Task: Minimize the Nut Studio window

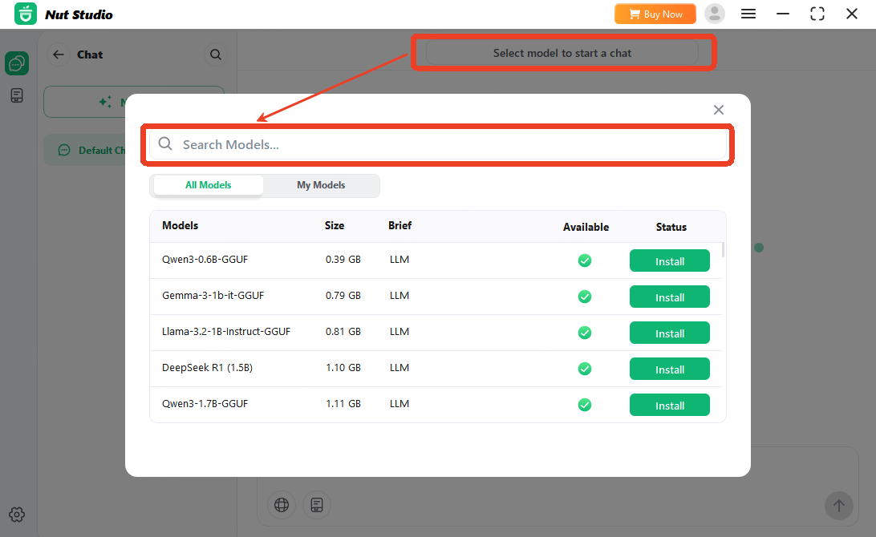Action: (x=783, y=14)
